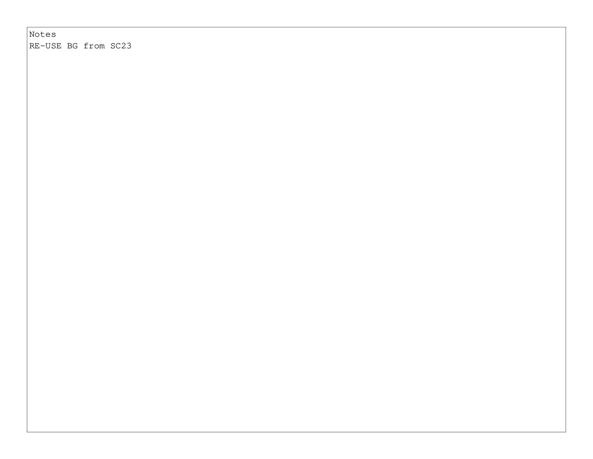Place cursor right after the "Notes" heading
The image size is (593, 459).
pos(57,34)
